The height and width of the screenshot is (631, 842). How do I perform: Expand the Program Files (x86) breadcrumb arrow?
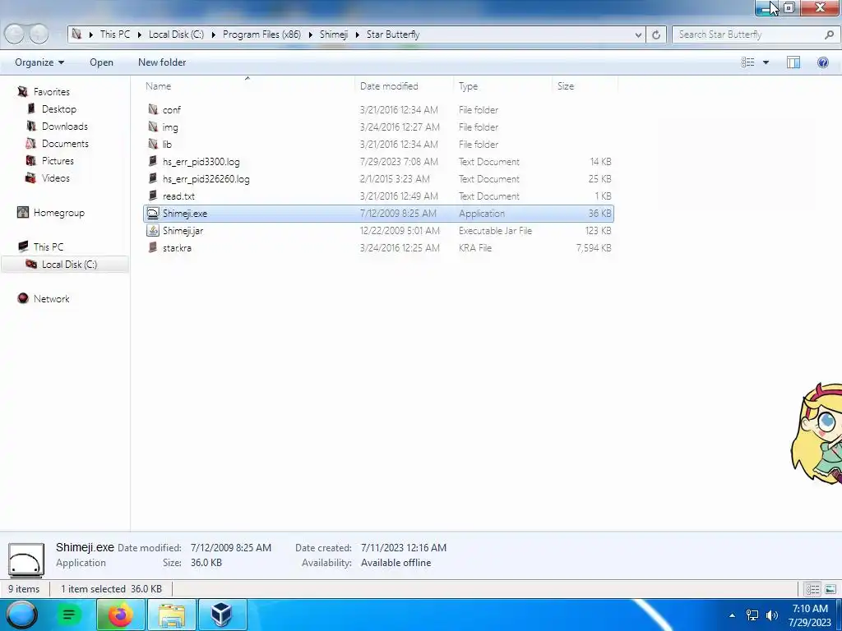pos(310,35)
